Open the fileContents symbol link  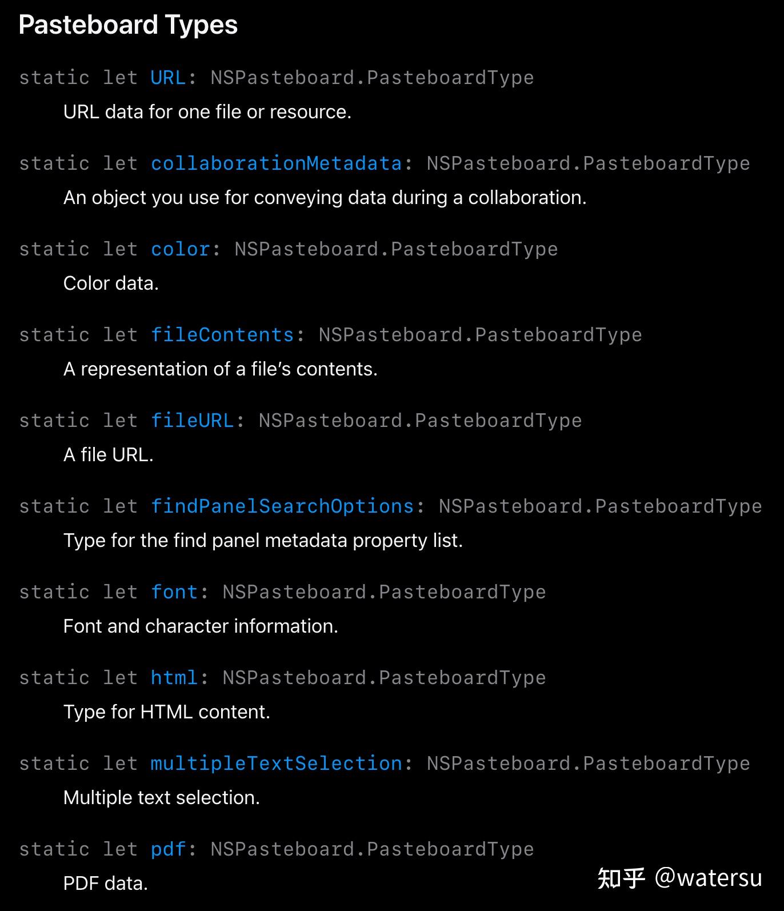[x=222, y=335]
